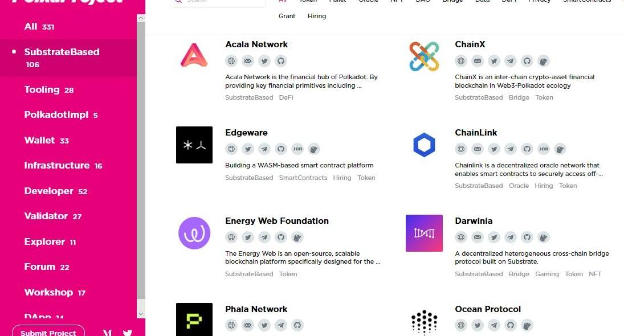624x336 pixels.
Task: Click the sidebar scrollbar up arrow
Action: click(141, 19)
